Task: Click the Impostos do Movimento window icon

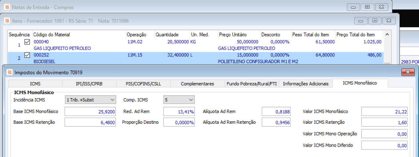Action: coord(9,72)
